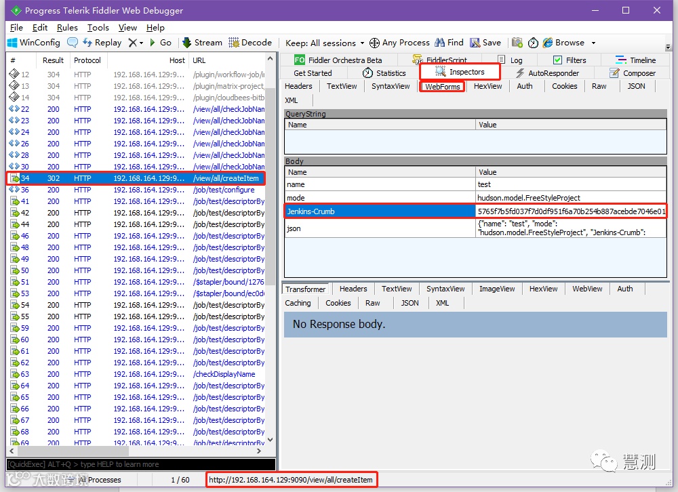Switch to FiddlerScript tab

pyautogui.click(x=440, y=60)
